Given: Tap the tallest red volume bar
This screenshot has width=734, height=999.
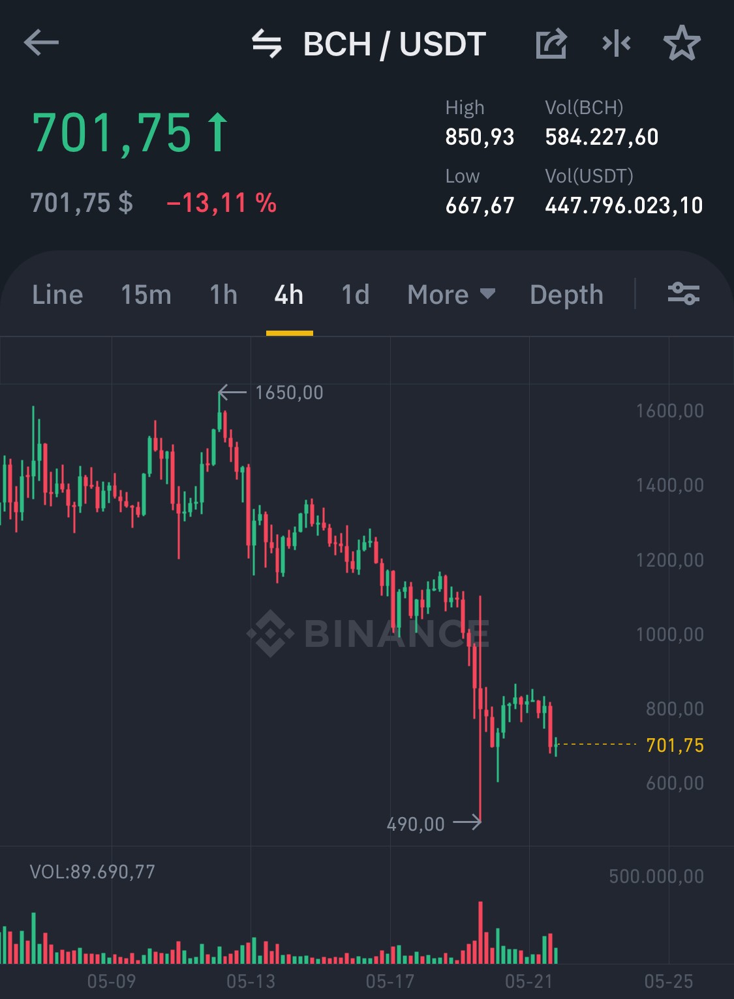Looking at the screenshot, I should (x=481, y=932).
